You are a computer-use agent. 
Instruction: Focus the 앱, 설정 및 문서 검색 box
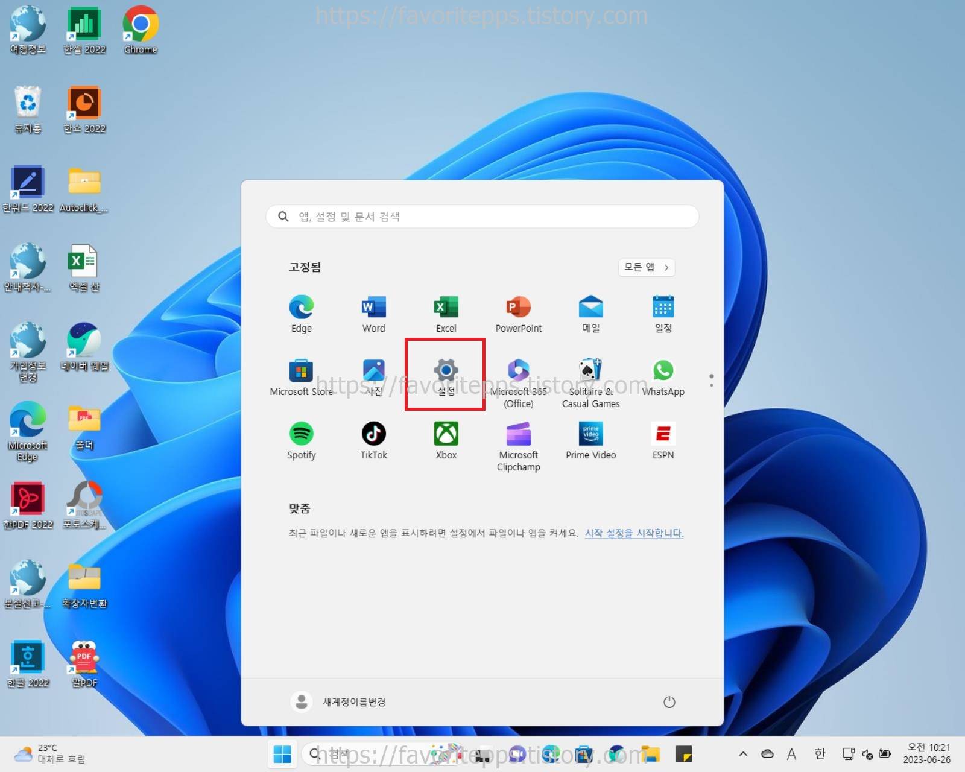(482, 216)
